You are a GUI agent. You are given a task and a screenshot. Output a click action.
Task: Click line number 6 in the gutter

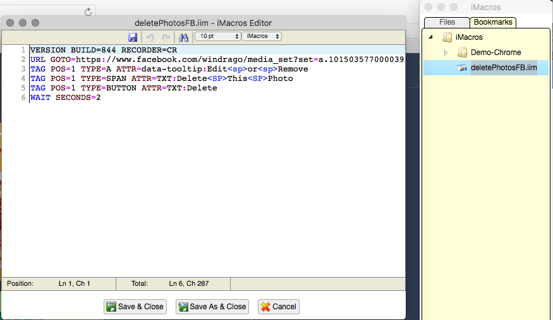pyautogui.click(x=23, y=98)
